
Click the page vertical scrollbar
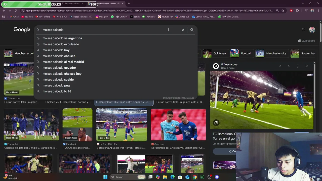click(x=320, y=32)
